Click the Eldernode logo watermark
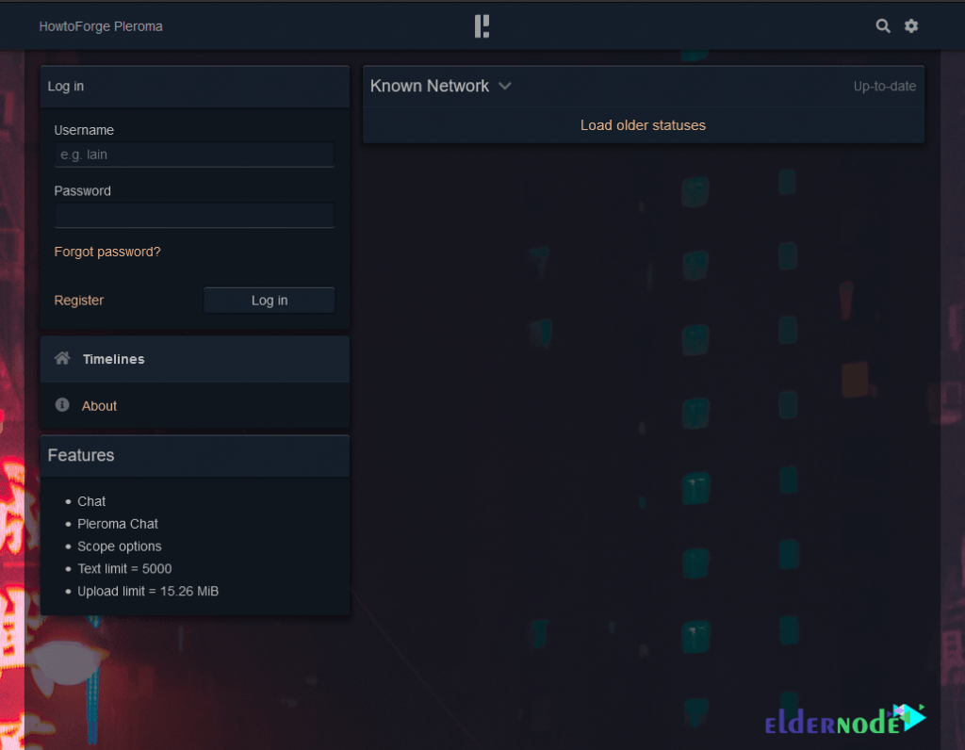This screenshot has width=965, height=750. pyautogui.click(x=844, y=721)
